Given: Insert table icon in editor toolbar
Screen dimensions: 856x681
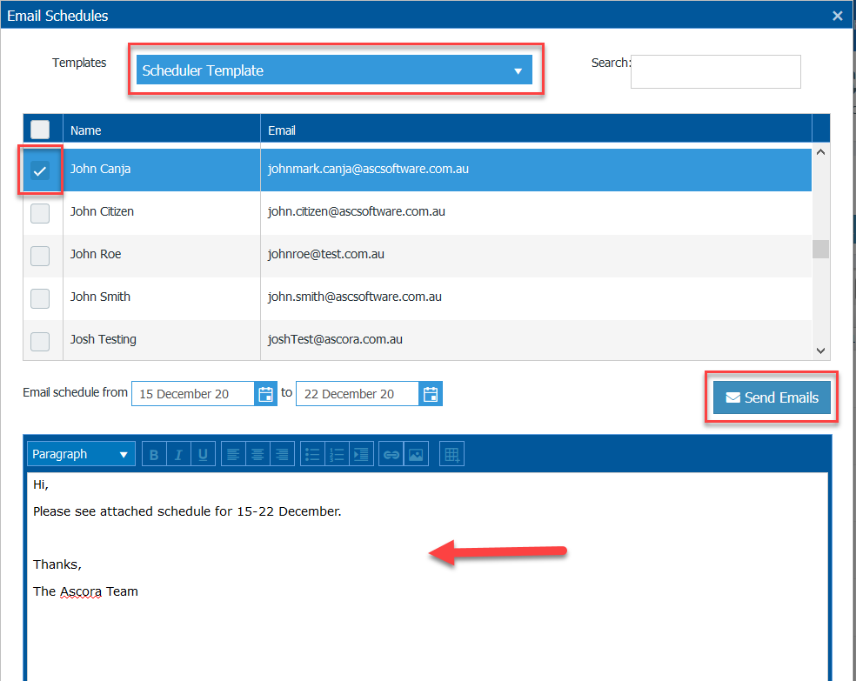Looking at the screenshot, I should tap(451, 454).
